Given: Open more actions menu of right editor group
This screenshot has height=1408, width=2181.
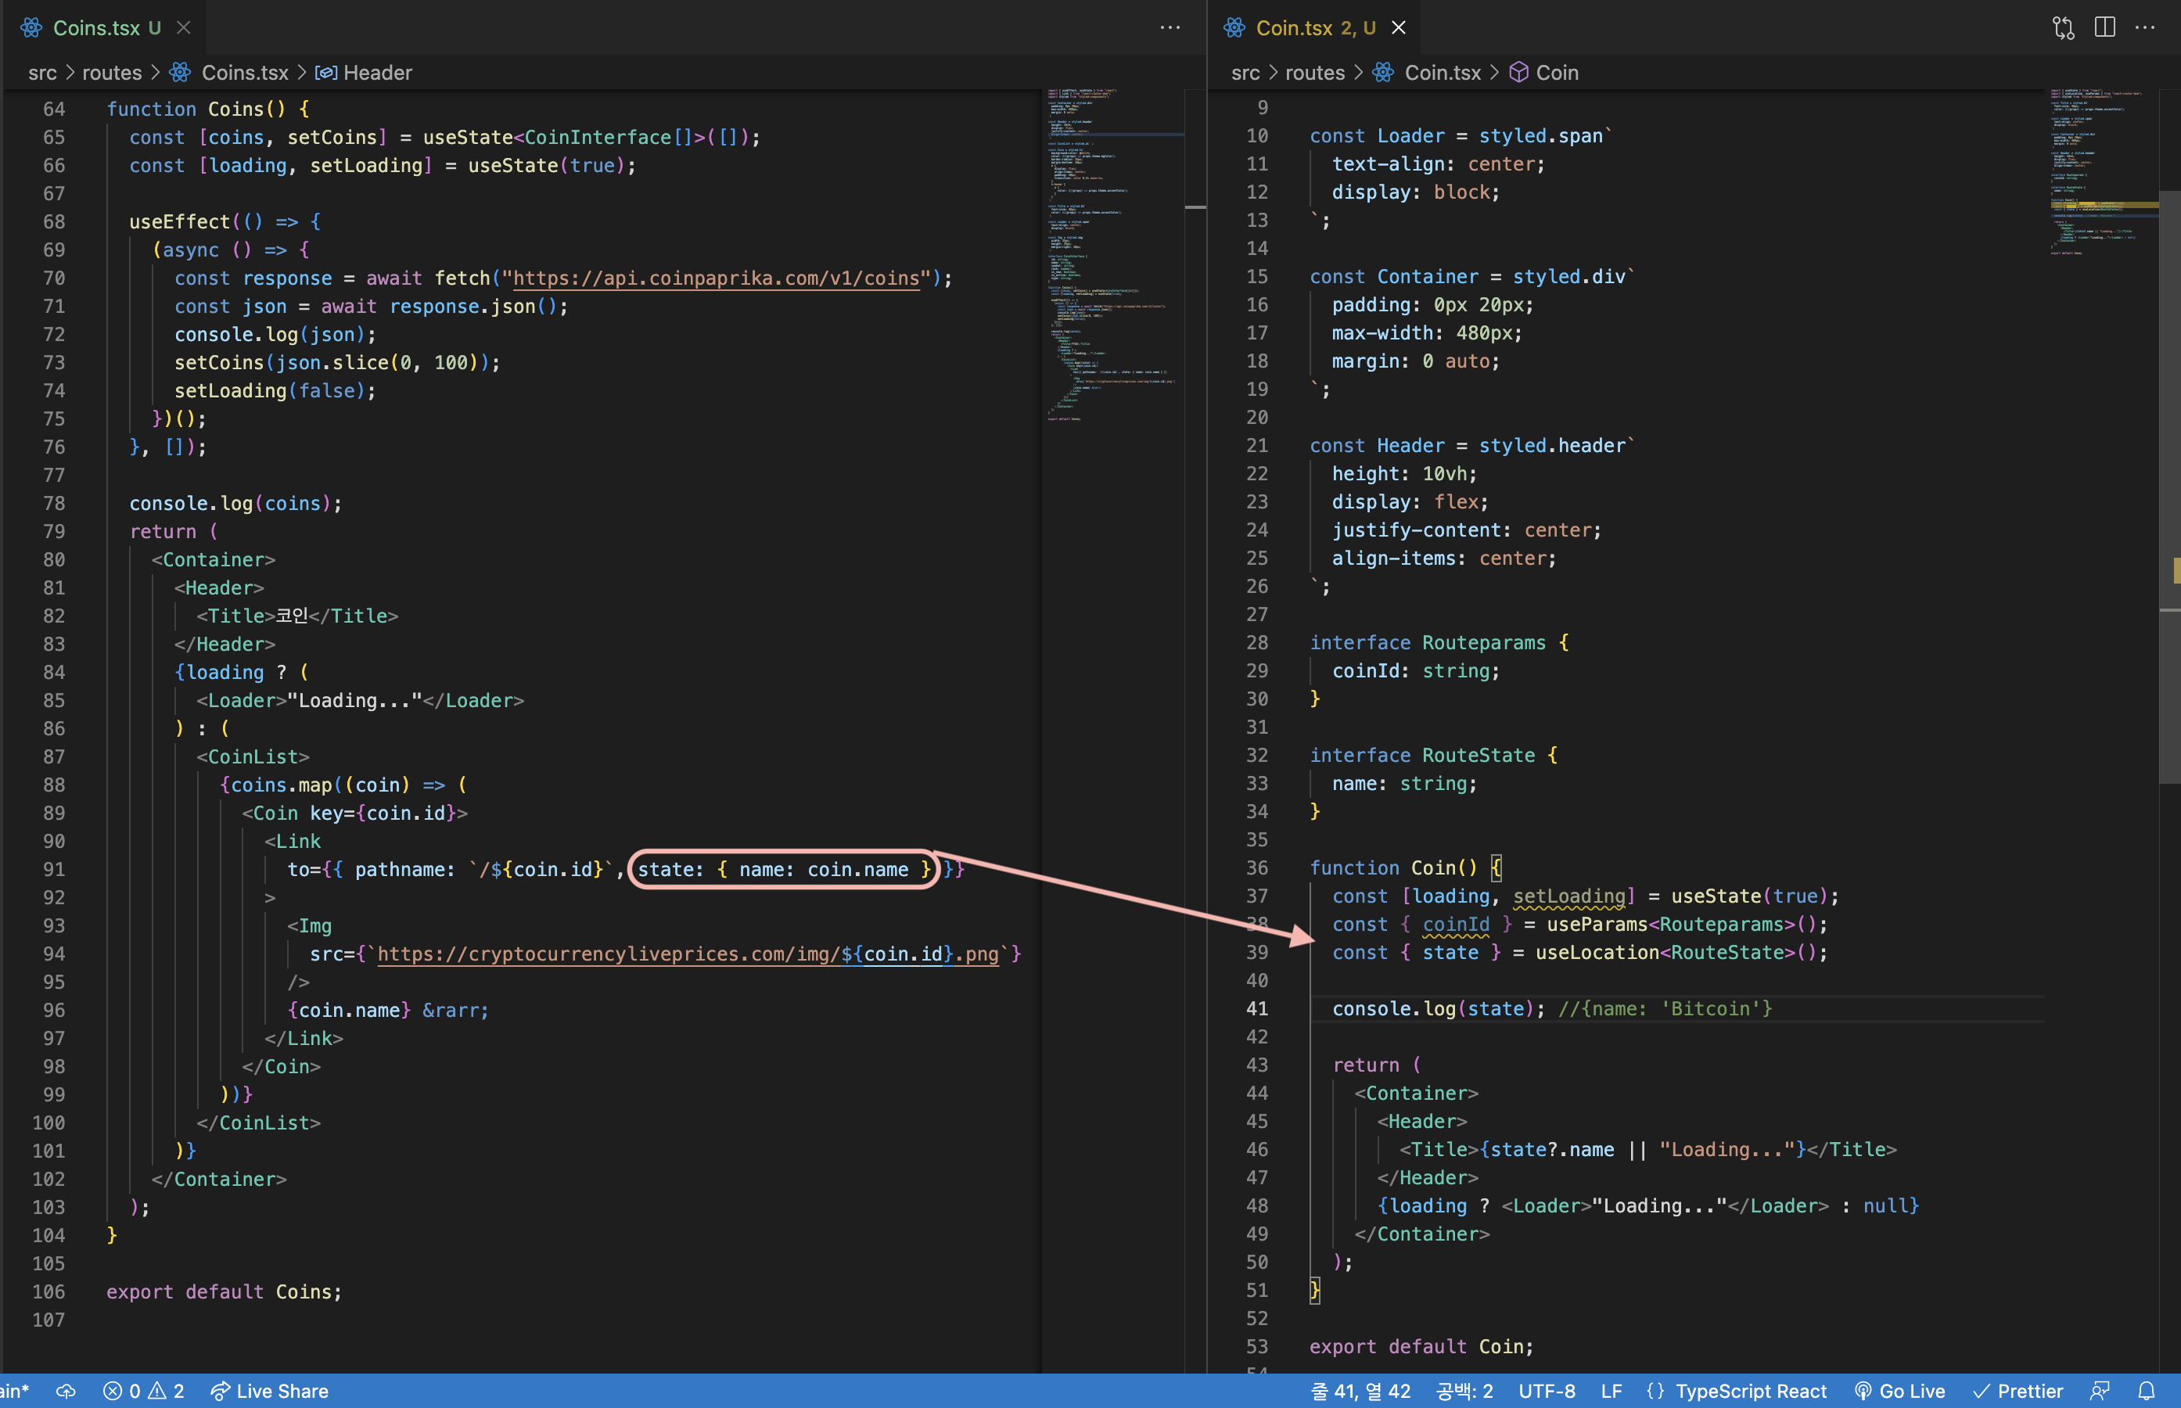Looking at the screenshot, I should pyautogui.click(x=2144, y=27).
